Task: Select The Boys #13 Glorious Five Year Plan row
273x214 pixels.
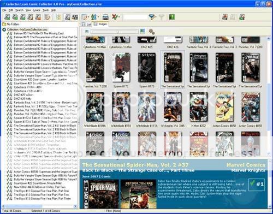Action: [42, 198]
